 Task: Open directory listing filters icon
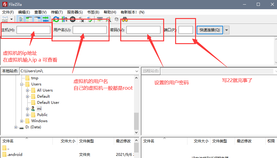100,19
